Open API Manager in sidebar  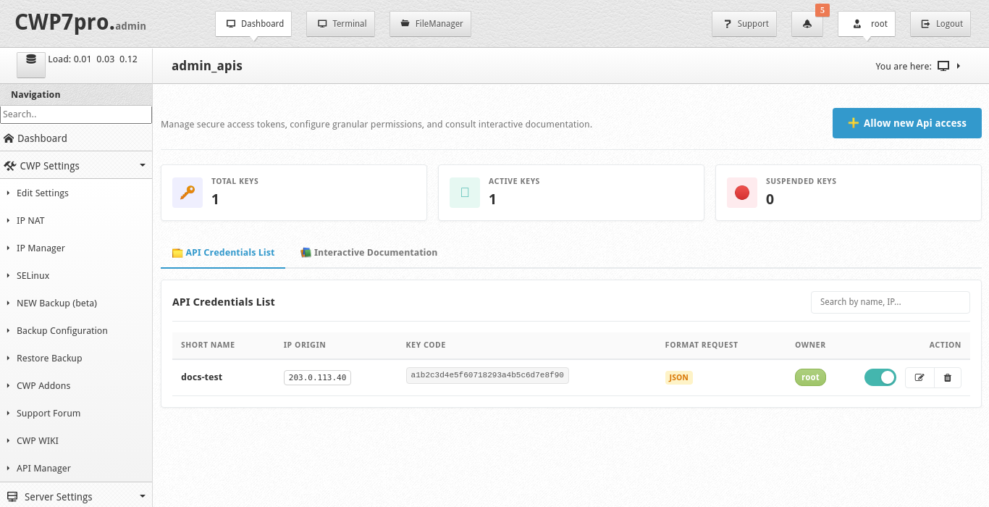pyautogui.click(x=76, y=469)
